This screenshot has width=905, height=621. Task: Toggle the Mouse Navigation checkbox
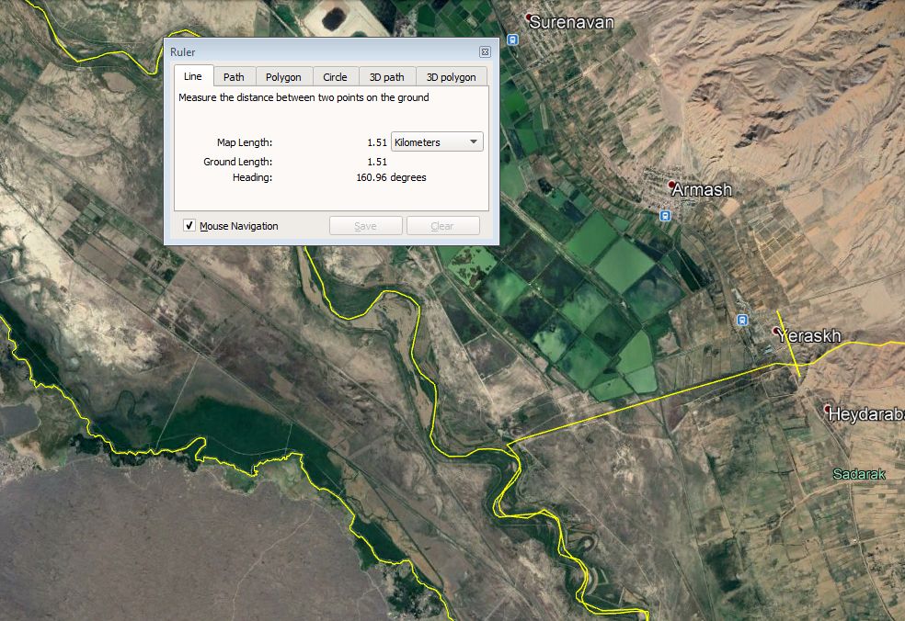189,226
